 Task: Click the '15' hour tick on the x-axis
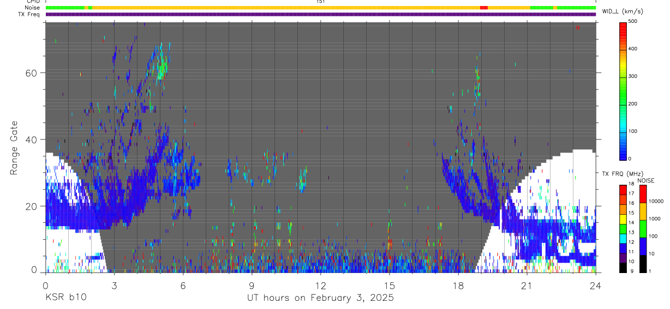tap(390, 285)
